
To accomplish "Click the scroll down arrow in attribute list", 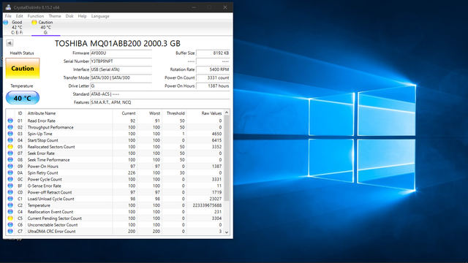I will [227, 232].
